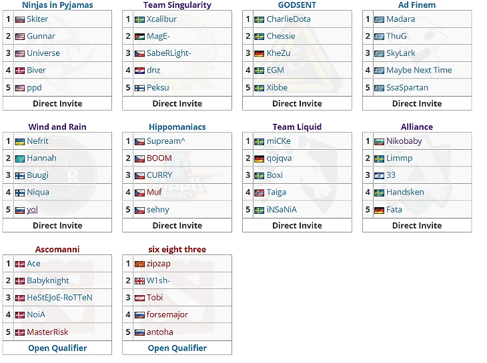This screenshot has width=487, height=363.
Task: Open the yol player link
Action: [32, 210]
